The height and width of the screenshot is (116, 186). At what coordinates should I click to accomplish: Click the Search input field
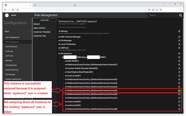click(163, 15)
